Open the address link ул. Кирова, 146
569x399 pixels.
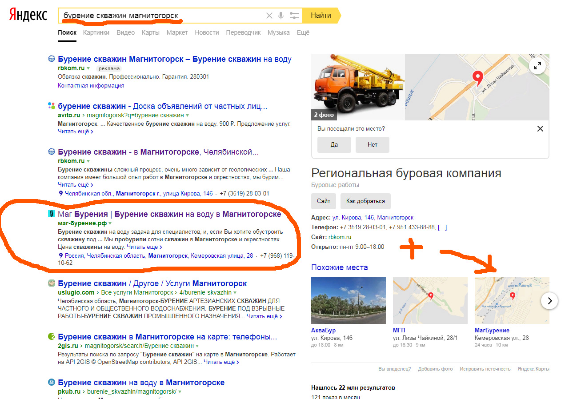coord(373,218)
